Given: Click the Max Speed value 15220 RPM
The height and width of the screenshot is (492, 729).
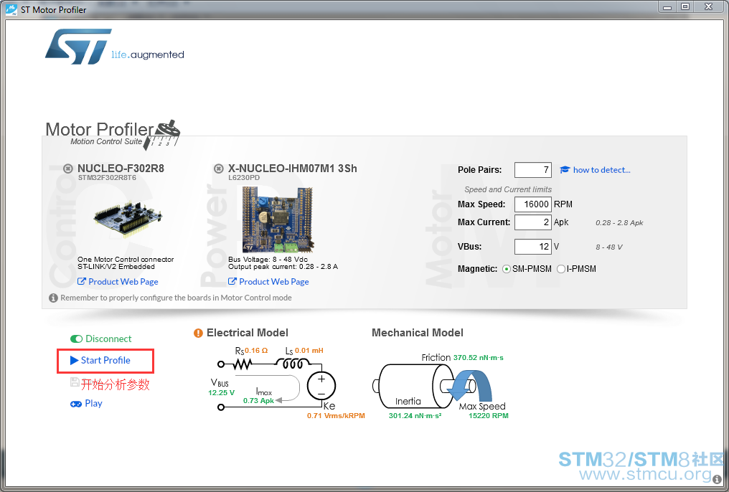Looking at the screenshot, I should [x=488, y=415].
